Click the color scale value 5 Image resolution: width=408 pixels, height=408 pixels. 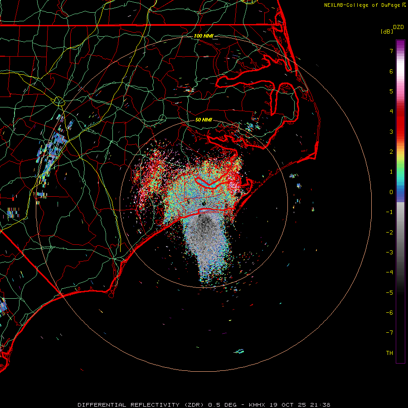pyautogui.click(x=391, y=91)
